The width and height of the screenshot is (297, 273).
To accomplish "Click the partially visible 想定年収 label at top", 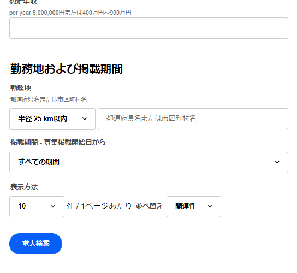I will pos(23,2).
